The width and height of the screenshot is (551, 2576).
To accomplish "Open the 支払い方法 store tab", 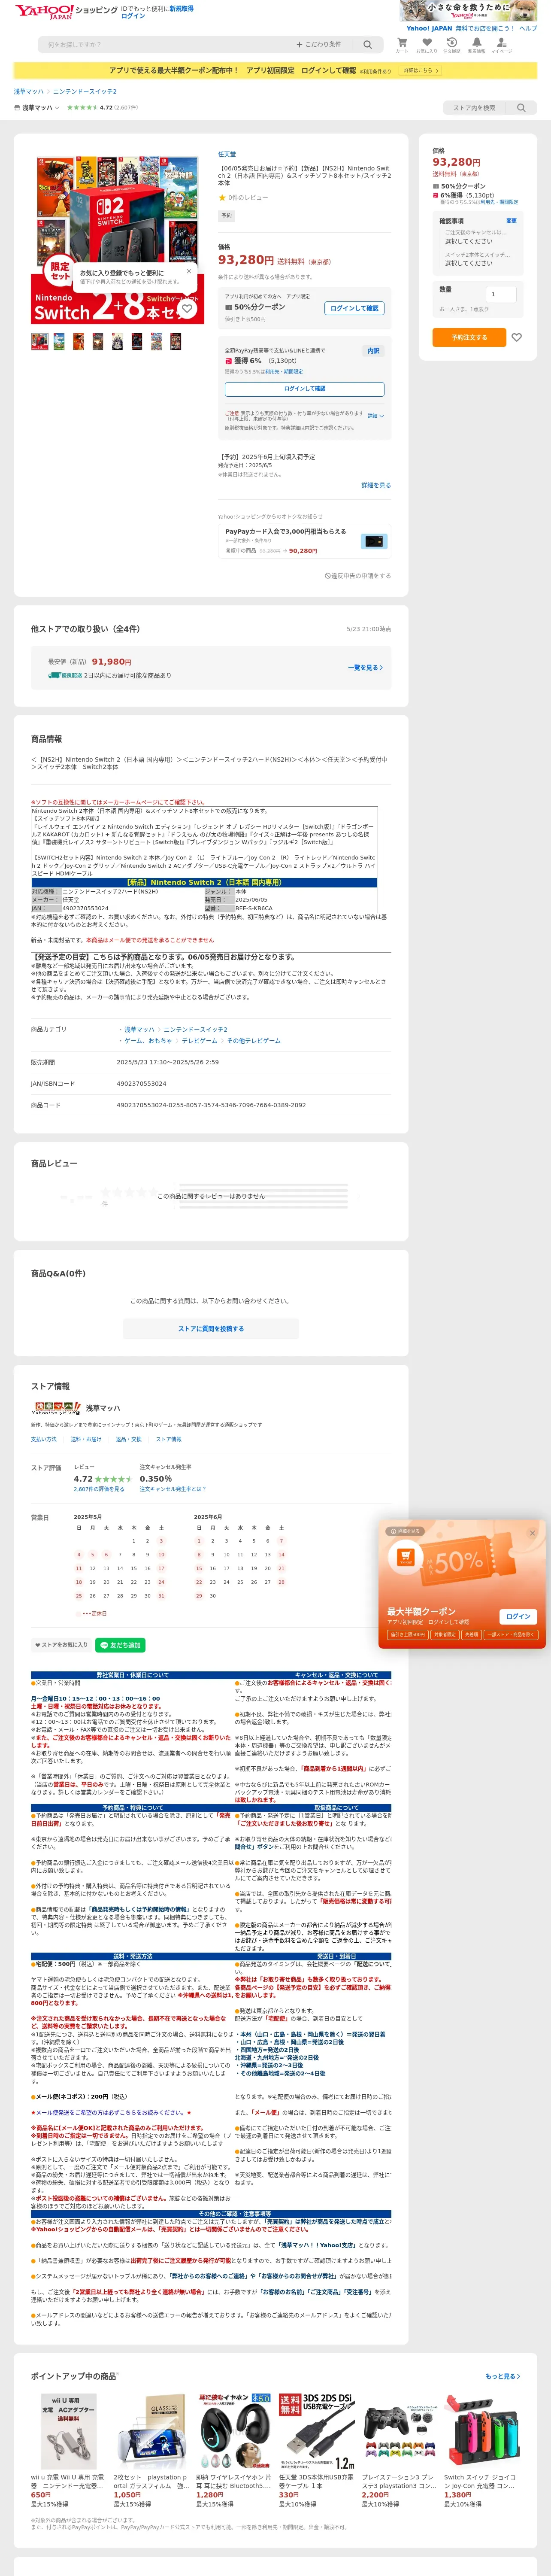I will [44, 1439].
